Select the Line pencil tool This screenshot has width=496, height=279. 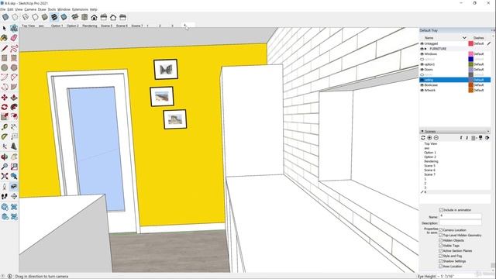tap(5, 48)
